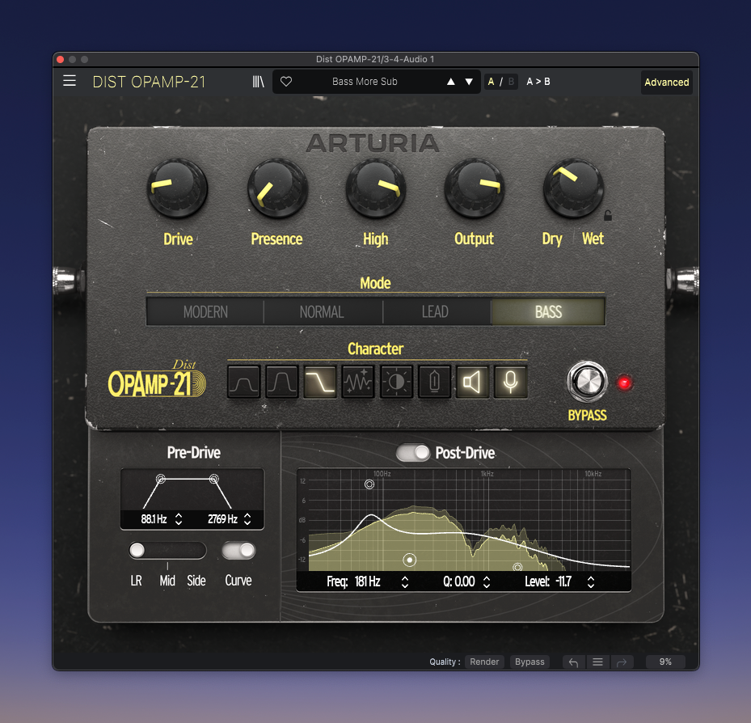
Task: Open the Advanced panel
Action: pyautogui.click(x=666, y=82)
